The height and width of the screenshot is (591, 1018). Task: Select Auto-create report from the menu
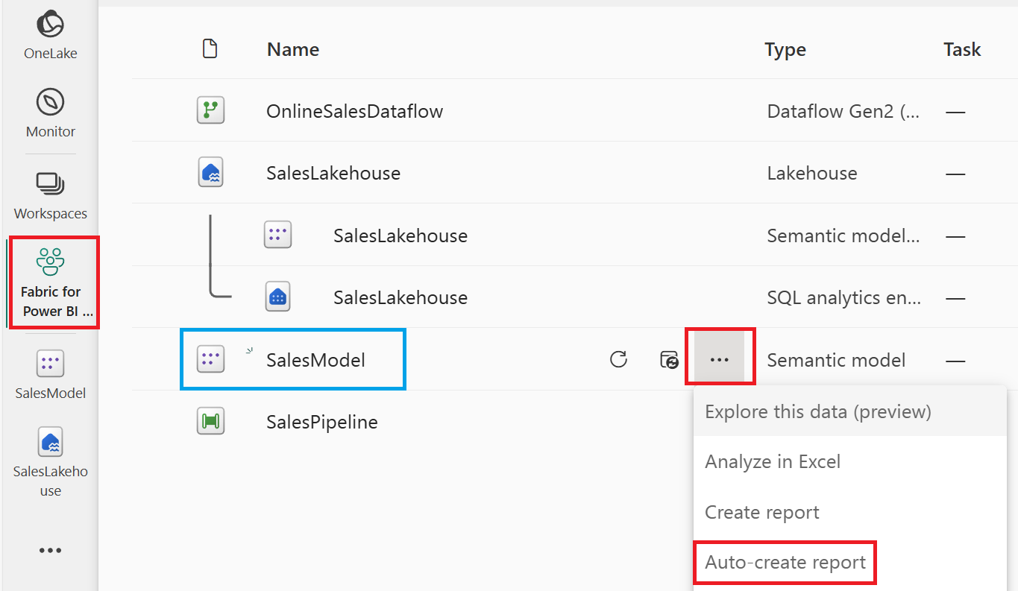point(785,563)
